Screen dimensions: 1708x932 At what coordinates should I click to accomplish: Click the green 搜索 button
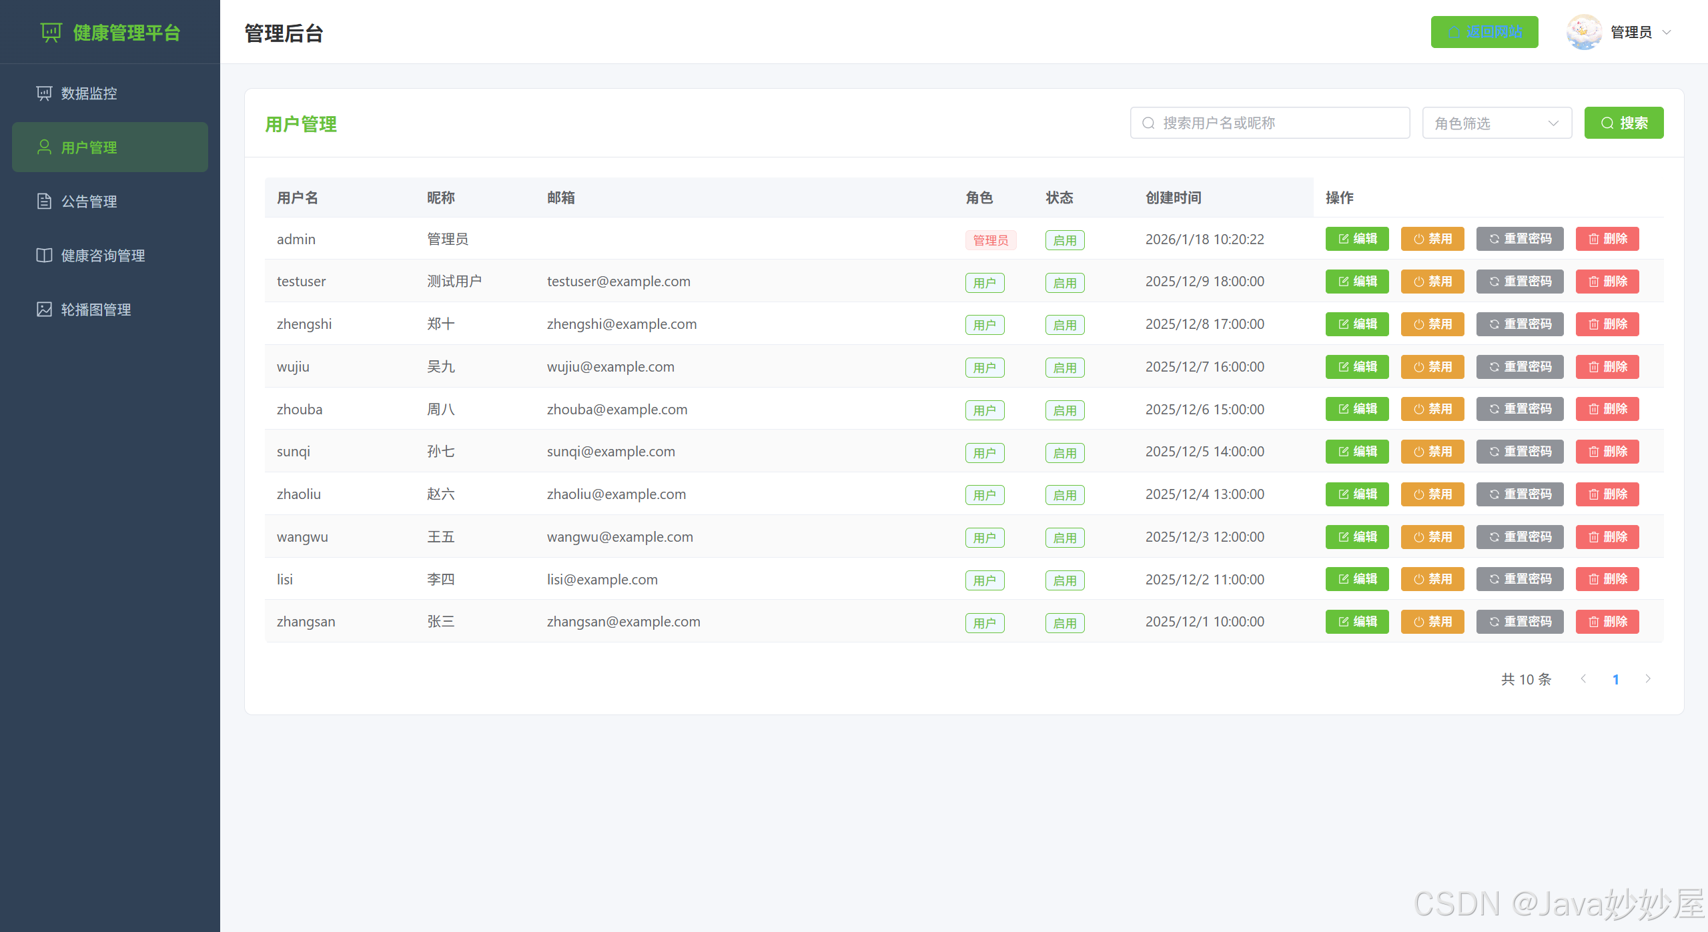point(1623,123)
